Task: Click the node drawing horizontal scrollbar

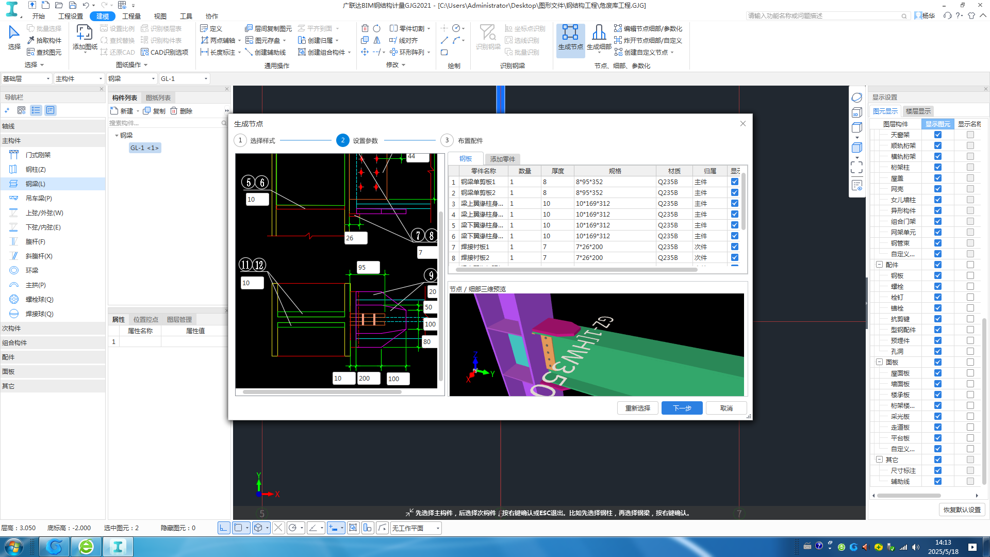Action: pos(322,392)
